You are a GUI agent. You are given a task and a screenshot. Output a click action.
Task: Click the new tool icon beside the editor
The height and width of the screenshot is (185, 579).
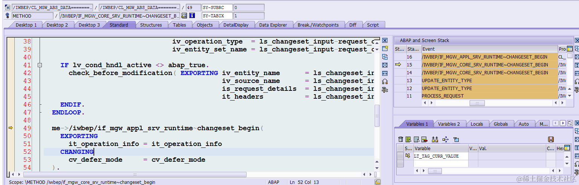point(385,48)
